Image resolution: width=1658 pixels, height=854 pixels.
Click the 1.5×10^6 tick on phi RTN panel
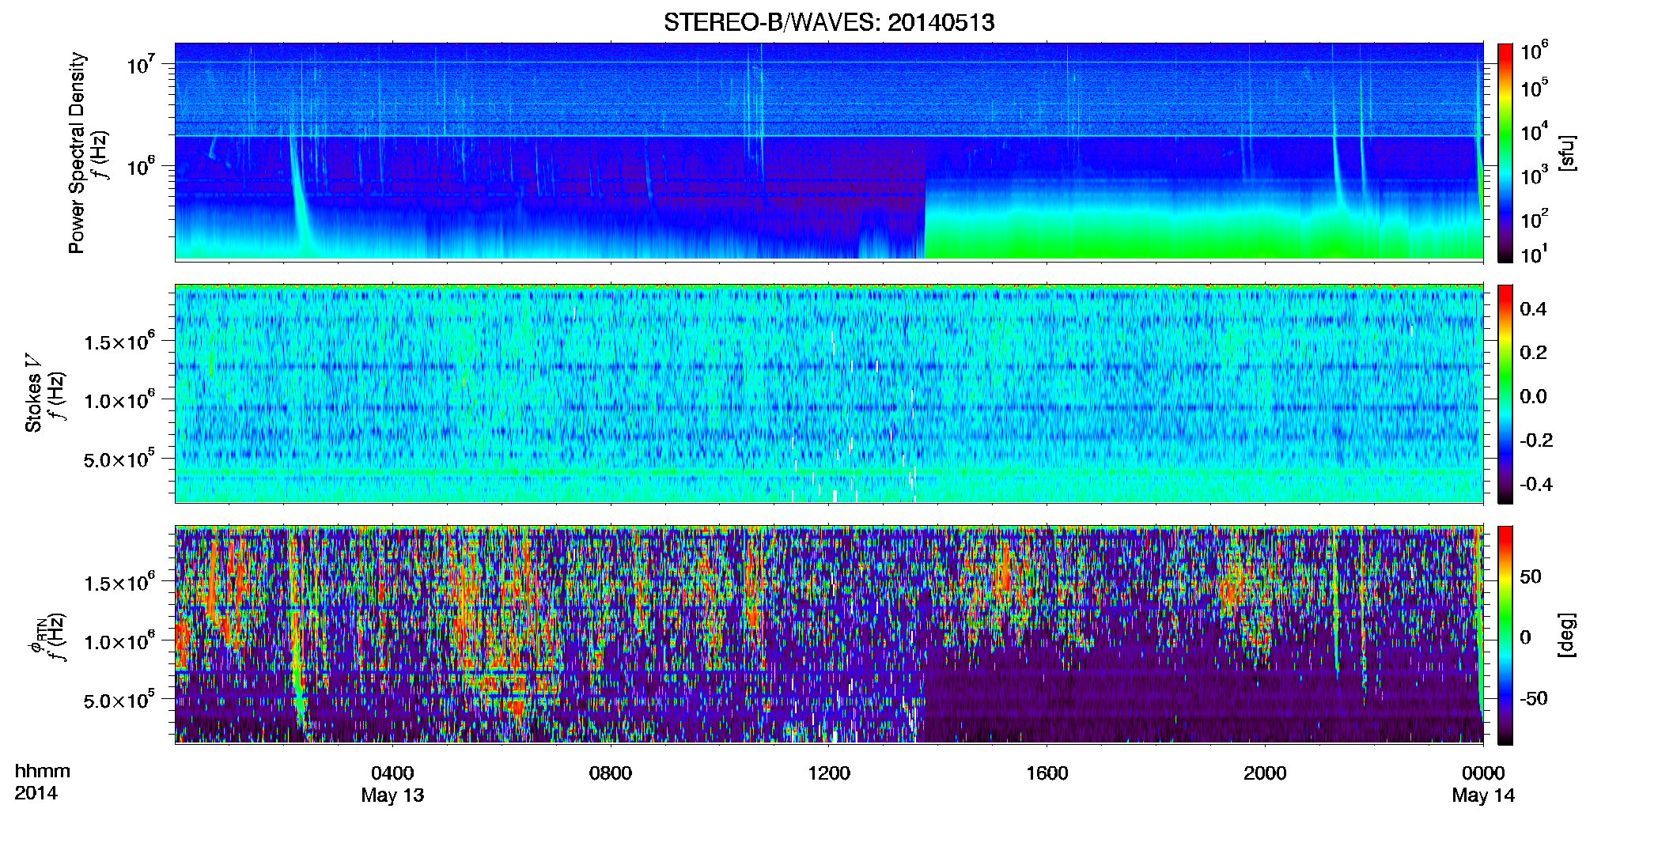(x=119, y=583)
